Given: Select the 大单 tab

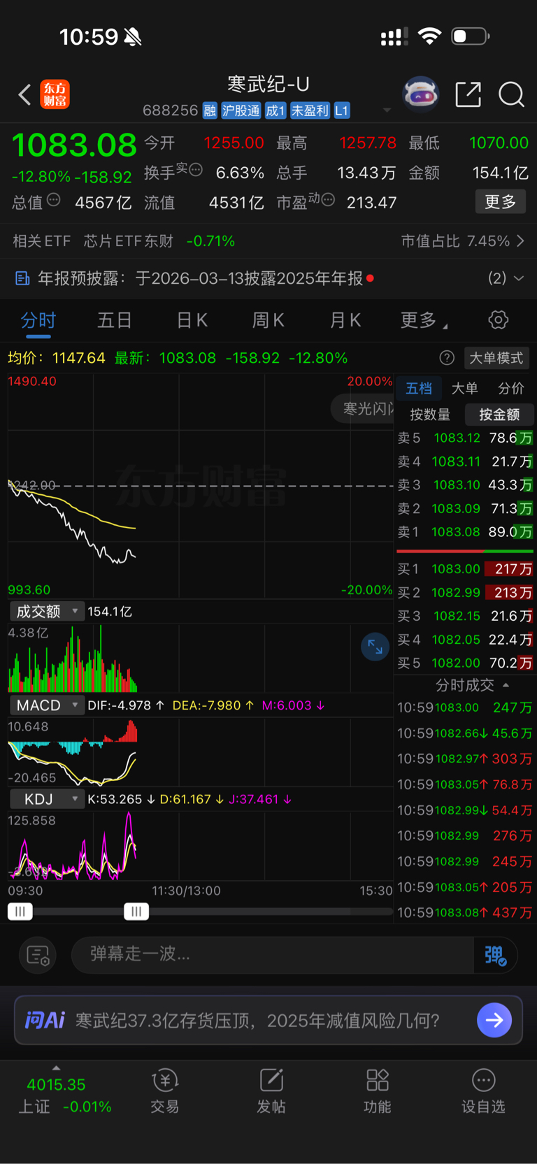Looking at the screenshot, I should pos(464,388).
